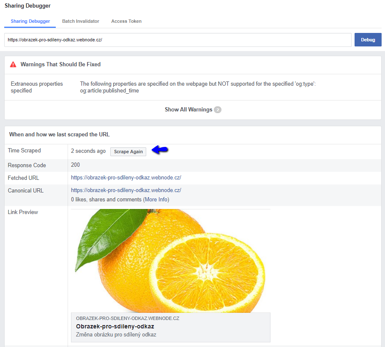Screen dimensions: 385x347
Task: Click the 'Canonical URL' row label
Action: coord(25,190)
